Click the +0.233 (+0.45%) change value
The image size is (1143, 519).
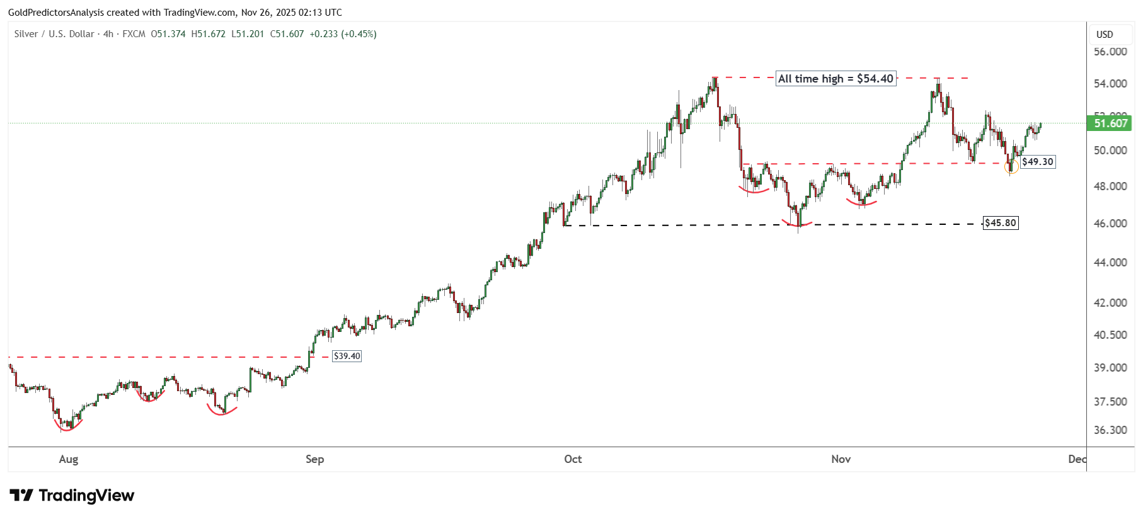tap(343, 34)
